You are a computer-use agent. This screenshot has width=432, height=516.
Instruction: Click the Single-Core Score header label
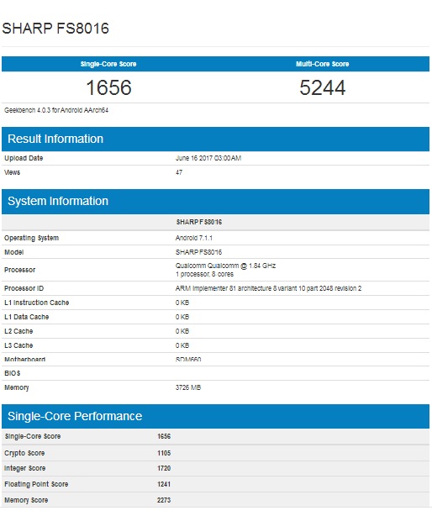point(108,64)
